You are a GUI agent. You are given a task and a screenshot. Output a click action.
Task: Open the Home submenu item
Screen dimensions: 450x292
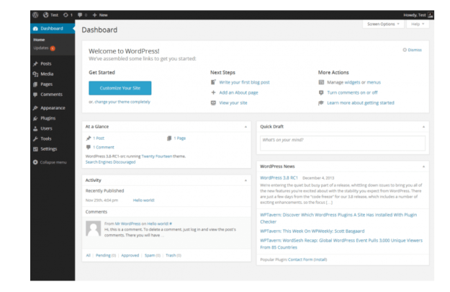point(39,40)
